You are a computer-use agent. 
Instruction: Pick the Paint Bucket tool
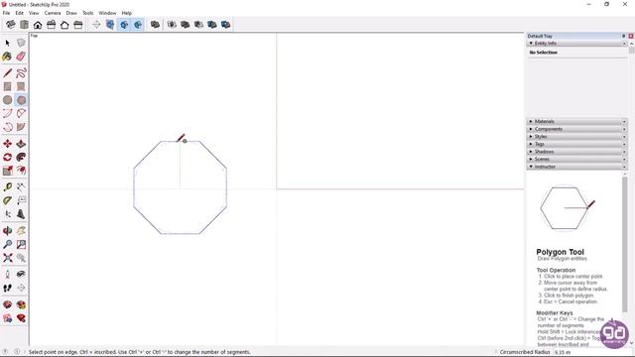[7, 57]
